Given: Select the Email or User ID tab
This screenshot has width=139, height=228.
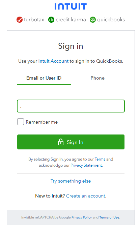Looking at the screenshot, I should 44,78.
